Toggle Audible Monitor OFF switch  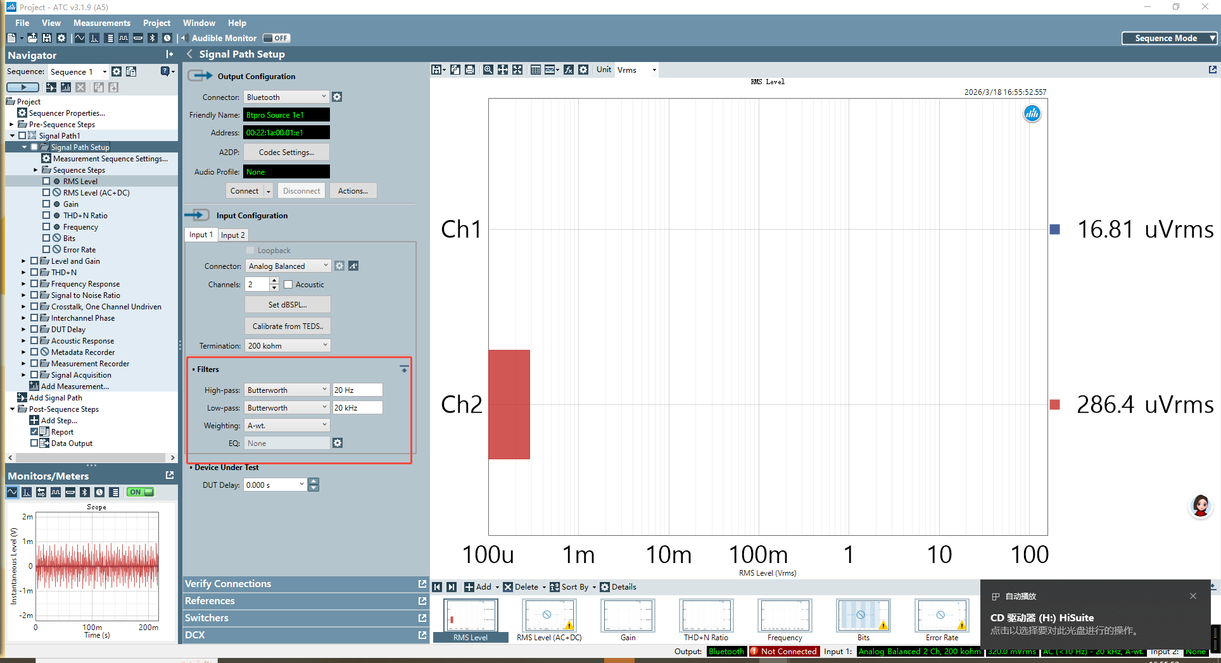pyautogui.click(x=276, y=38)
